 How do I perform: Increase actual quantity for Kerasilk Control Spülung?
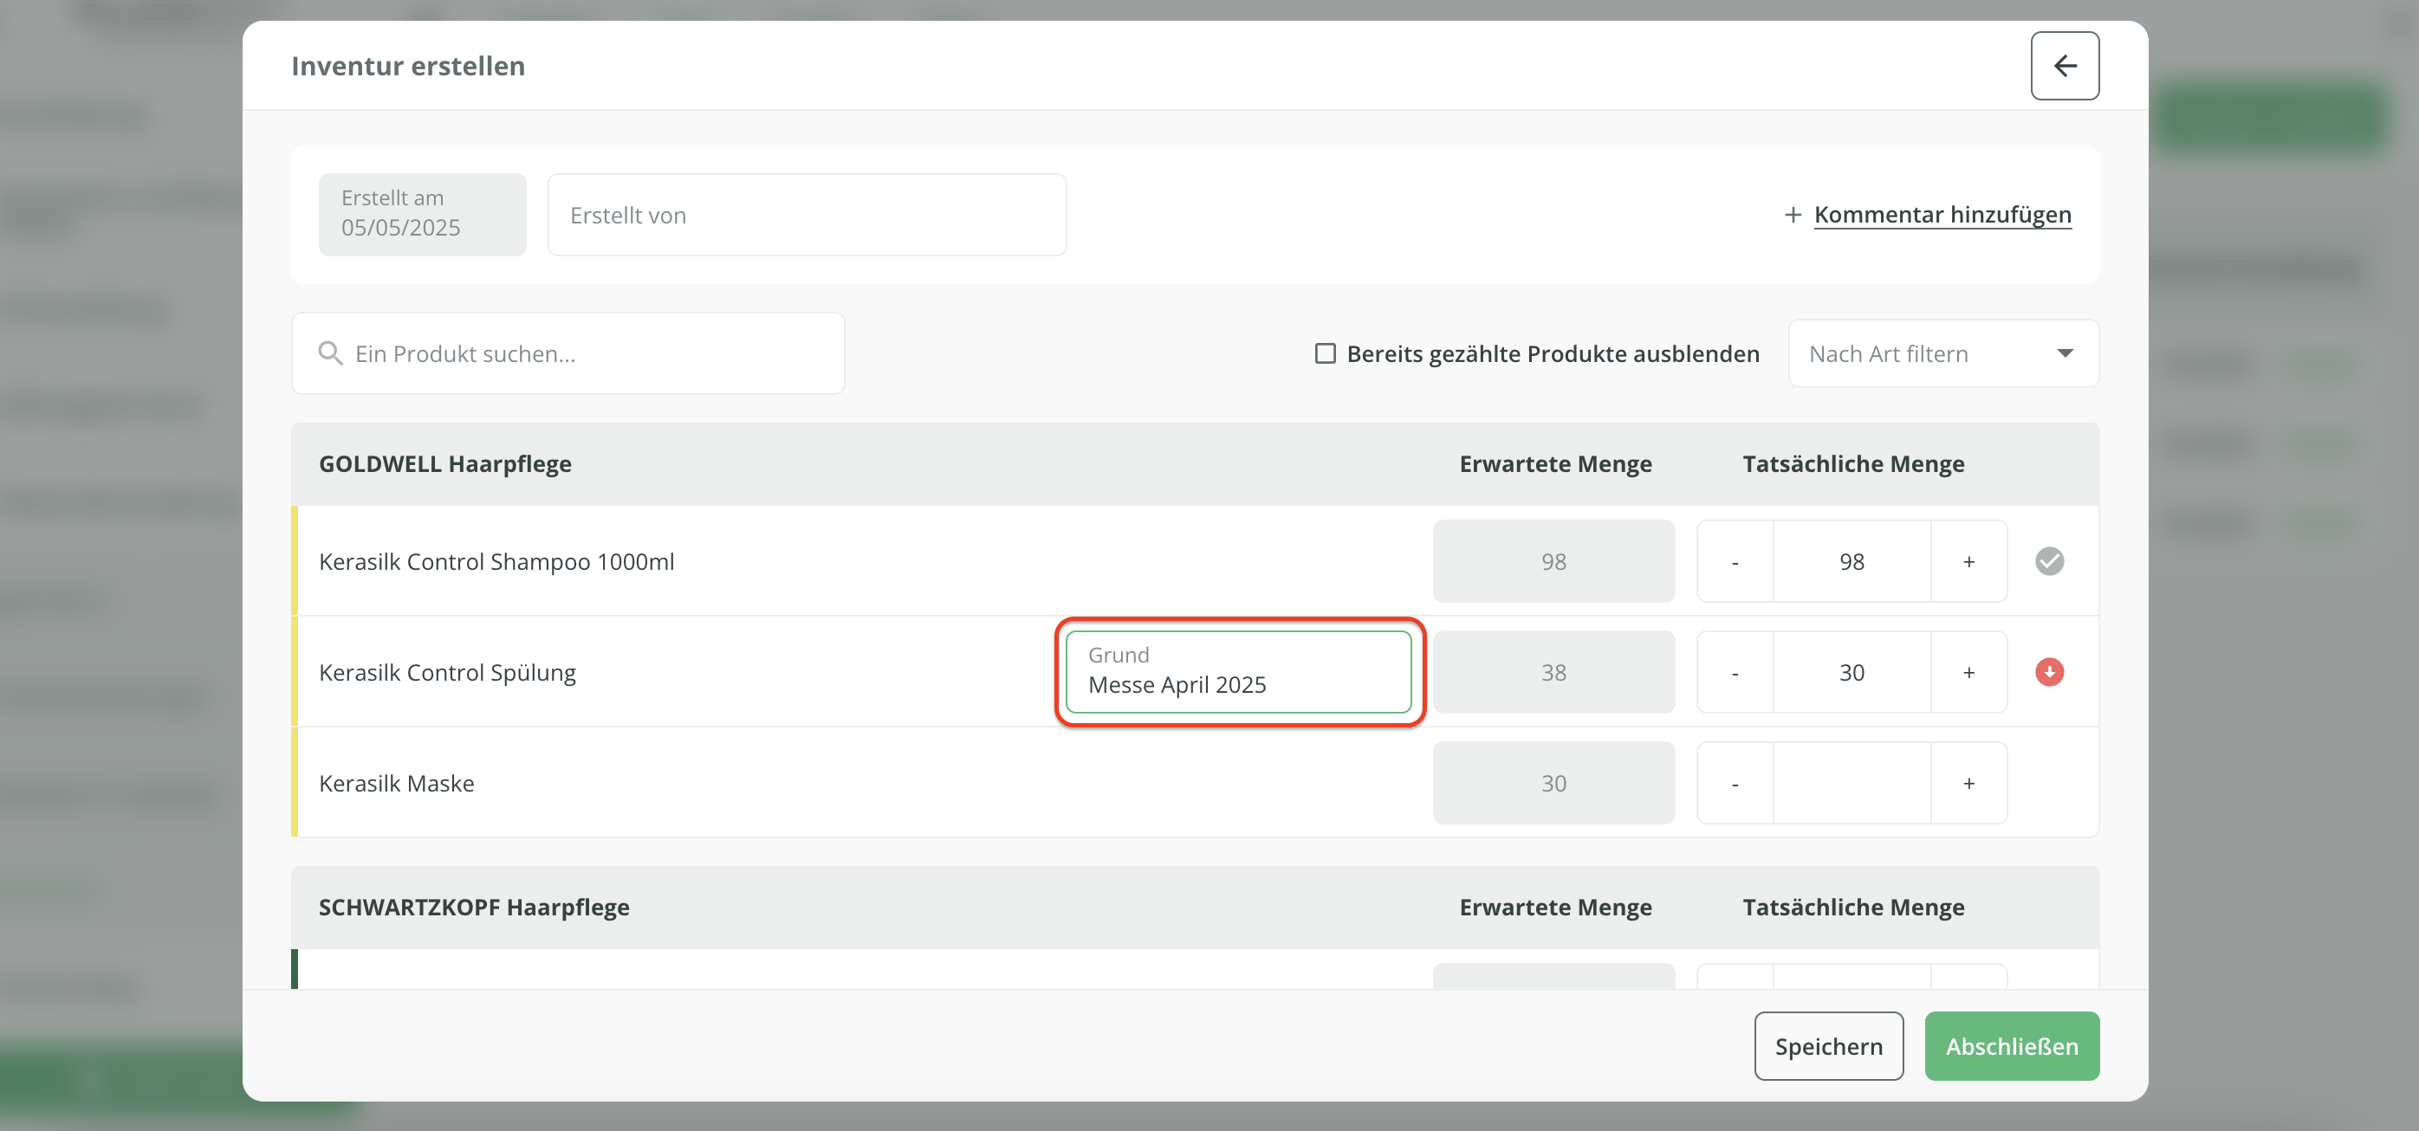pos(1968,672)
